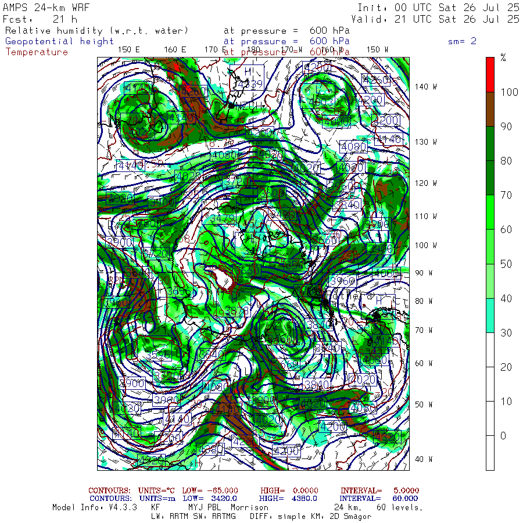This screenshot has width=523, height=523.
Task: Click the '%' unit above the color bar
Action: pos(503,58)
